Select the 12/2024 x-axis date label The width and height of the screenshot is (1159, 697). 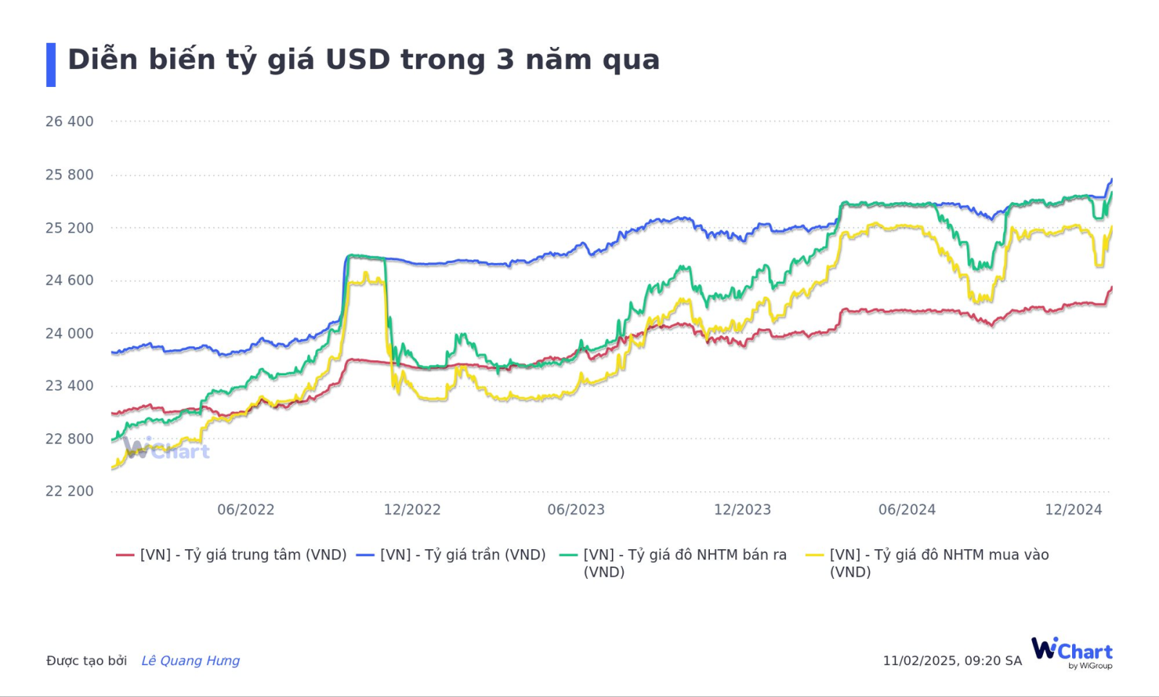(1073, 509)
